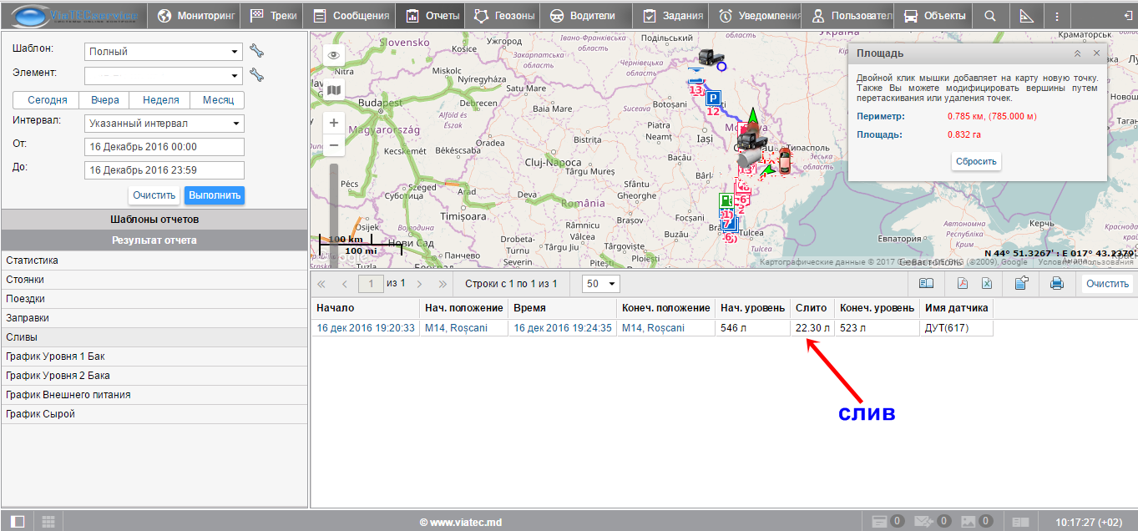
Task: Export the report to Excel
Action: (x=986, y=284)
